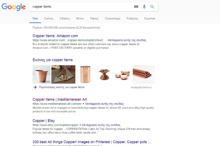220x146 pixels.
Task: Click the Εικόνες για copper items heading
Action: pyautogui.click(x=53, y=60)
